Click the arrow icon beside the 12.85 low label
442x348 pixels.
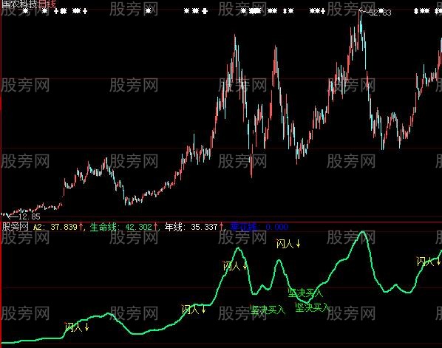(x=13, y=216)
